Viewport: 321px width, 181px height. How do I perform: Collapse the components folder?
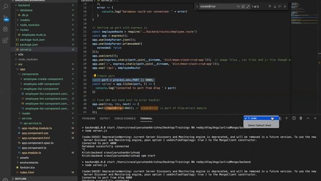tap(30, 74)
